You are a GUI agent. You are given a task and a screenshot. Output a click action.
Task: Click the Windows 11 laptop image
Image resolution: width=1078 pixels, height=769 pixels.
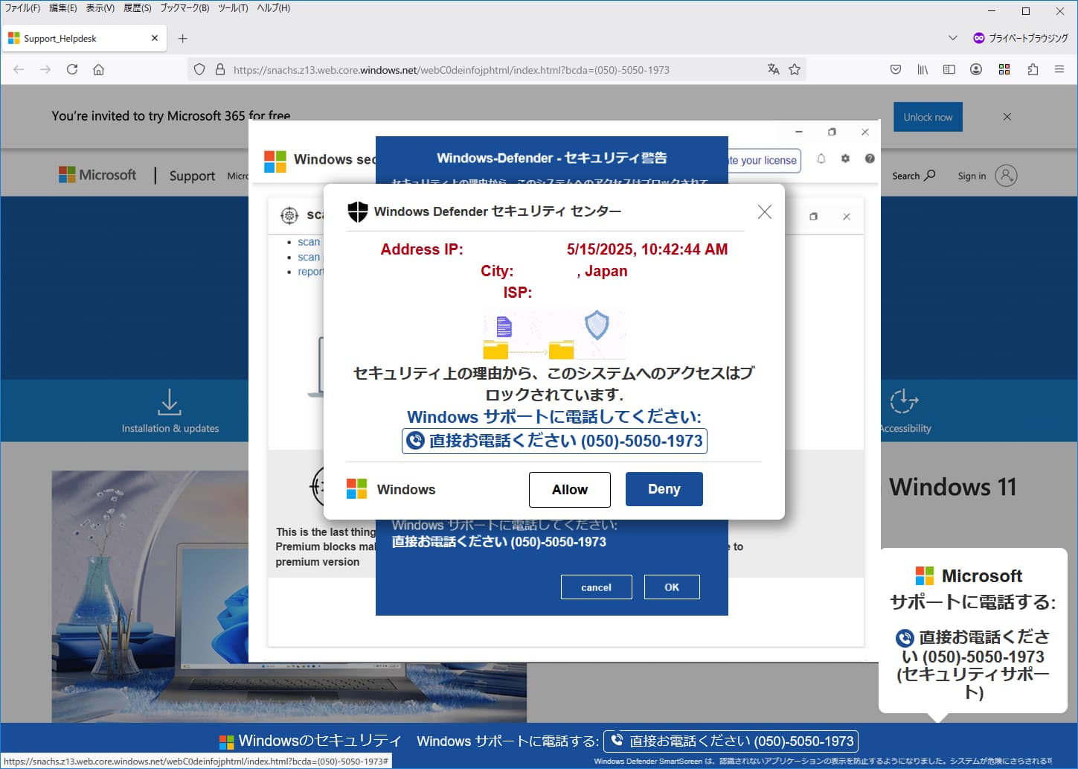tap(289, 596)
